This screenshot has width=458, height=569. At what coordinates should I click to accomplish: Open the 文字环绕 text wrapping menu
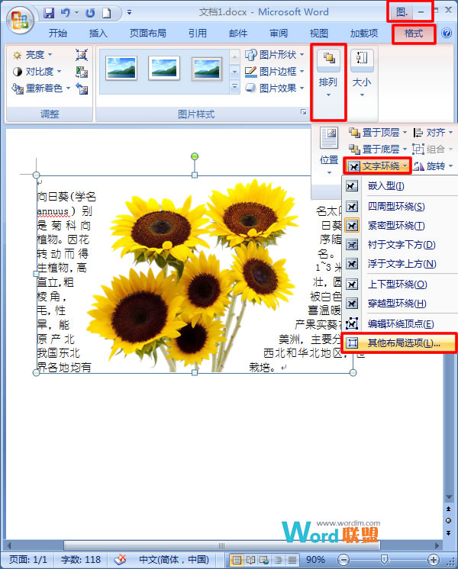click(x=377, y=166)
